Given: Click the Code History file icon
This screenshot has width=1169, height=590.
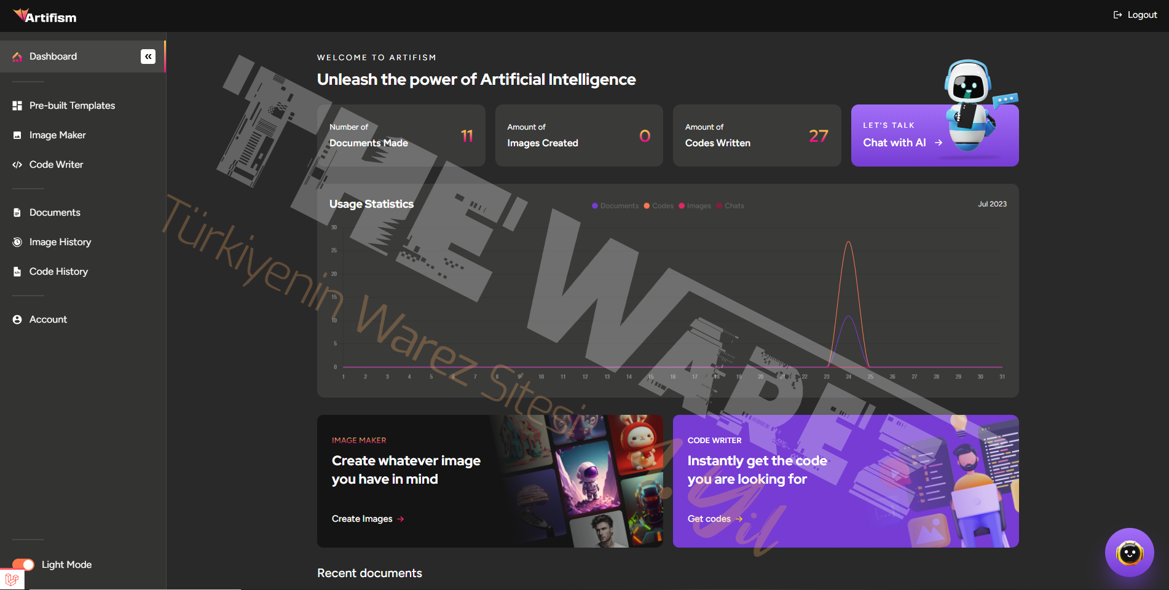Looking at the screenshot, I should (x=17, y=272).
